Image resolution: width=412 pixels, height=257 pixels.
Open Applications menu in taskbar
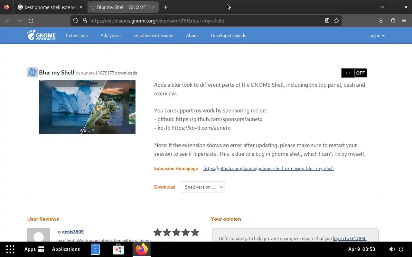click(x=66, y=249)
